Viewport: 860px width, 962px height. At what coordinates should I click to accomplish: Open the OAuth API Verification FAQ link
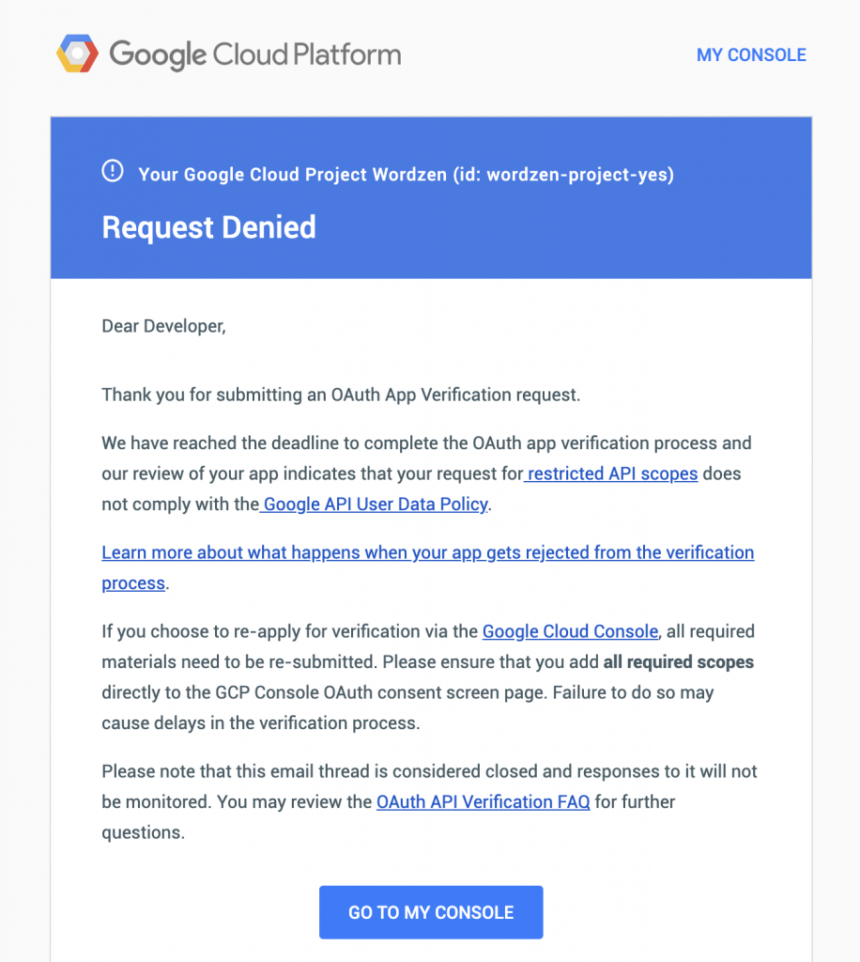tap(483, 802)
